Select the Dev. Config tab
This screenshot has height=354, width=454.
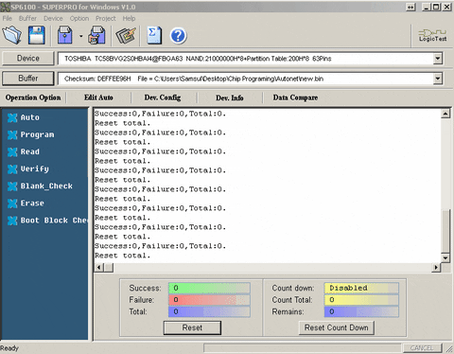click(163, 97)
